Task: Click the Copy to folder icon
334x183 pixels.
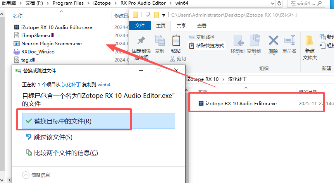Action: pyautogui.click(x=255, y=40)
